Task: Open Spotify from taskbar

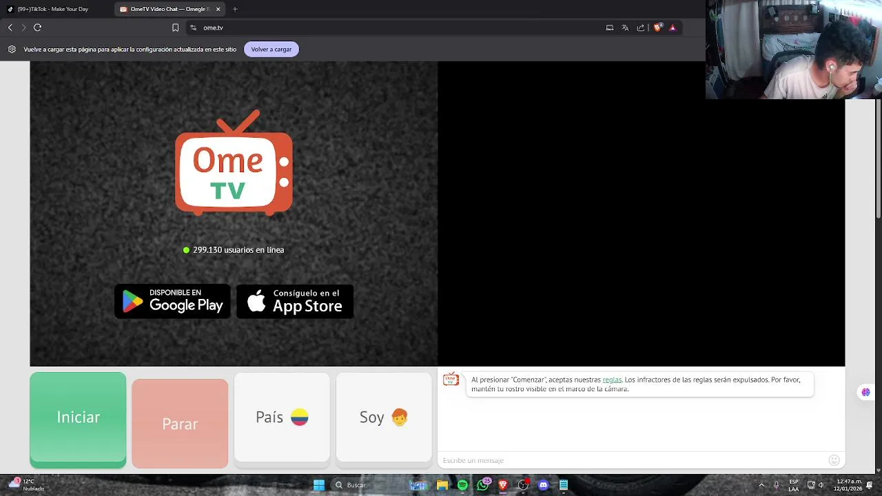Action: coord(462,485)
